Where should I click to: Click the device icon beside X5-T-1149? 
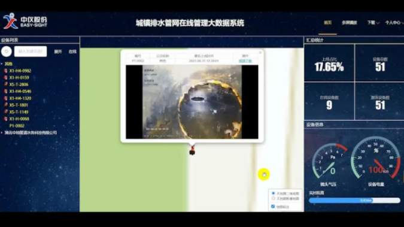pyautogui.click(x=5, y=111)
